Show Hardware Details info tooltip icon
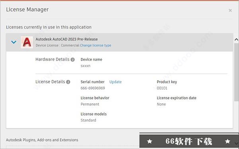 click(72, 60)
